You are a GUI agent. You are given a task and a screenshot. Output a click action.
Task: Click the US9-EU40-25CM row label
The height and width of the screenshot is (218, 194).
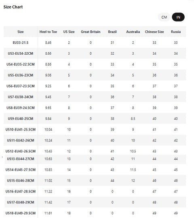[21, 119]
